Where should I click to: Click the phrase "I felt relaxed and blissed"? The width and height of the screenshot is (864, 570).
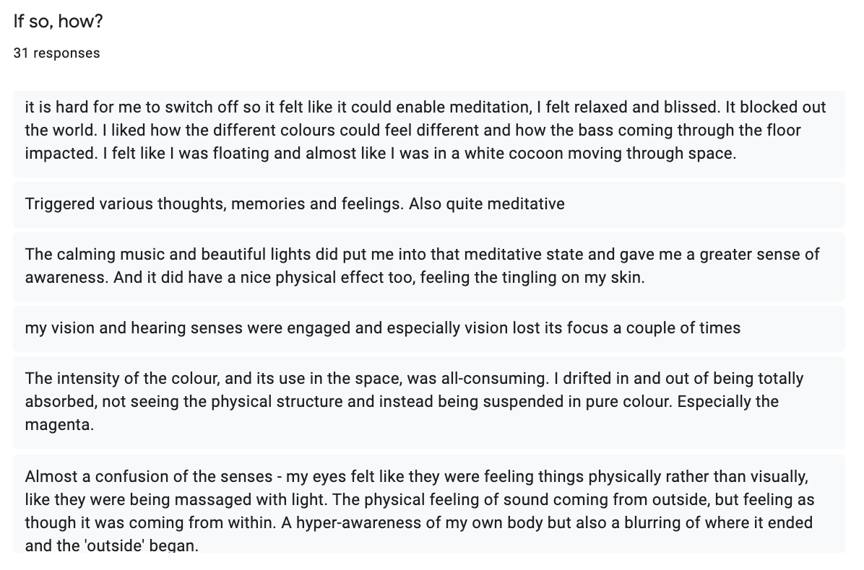click(627, 108)
